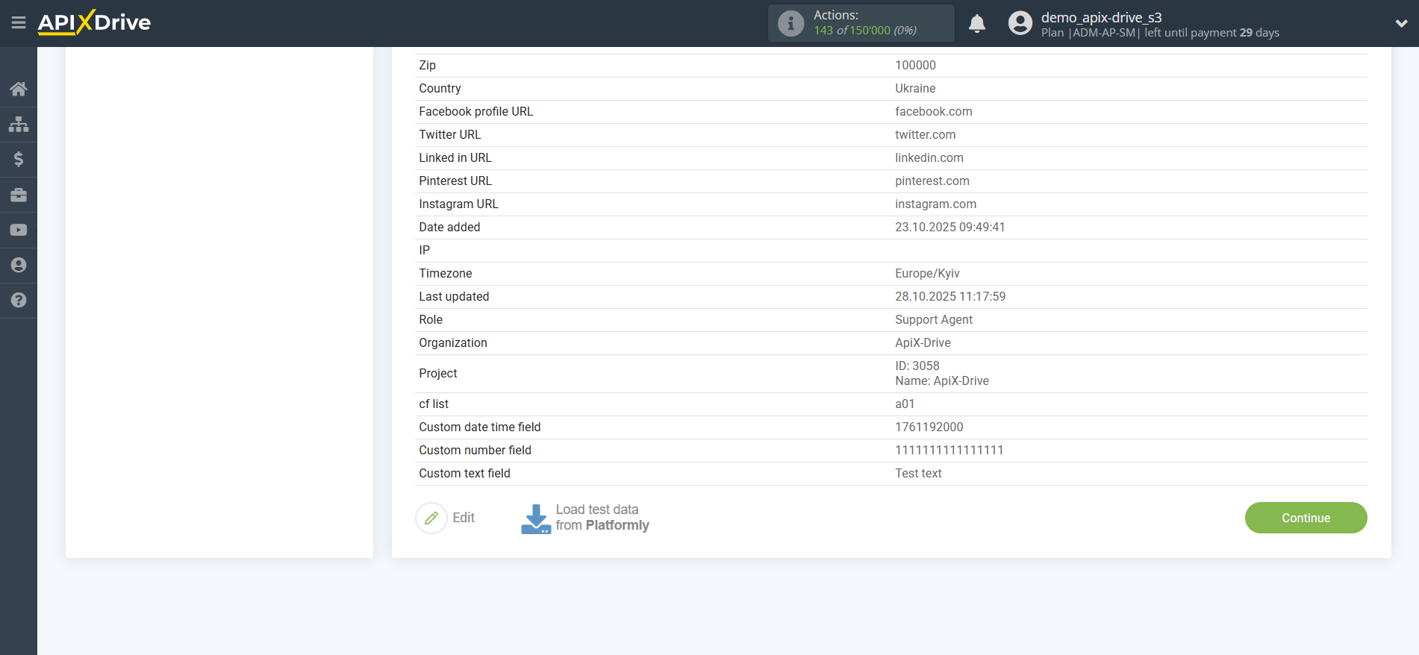Select the Country value Ukraine
1419x655 pixels.
pyautogui.click(x=915, y=89)
